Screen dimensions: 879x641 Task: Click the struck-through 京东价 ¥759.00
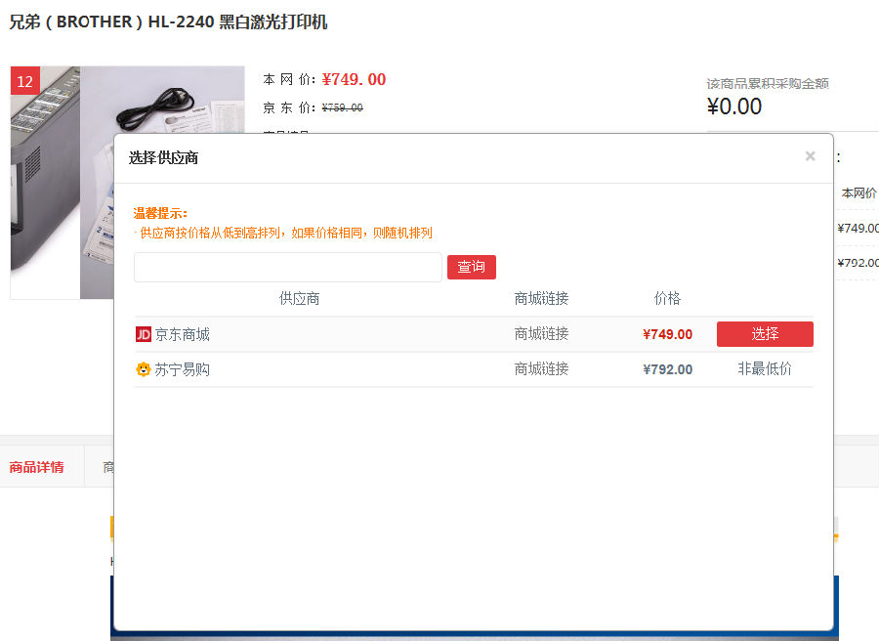[343, 107]
